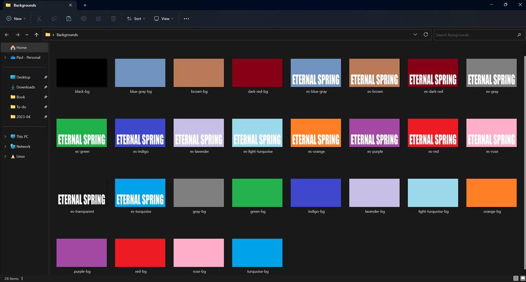Click the Share icon in toolbar
This screenshot has height=282, width=526.
click(x=98, y=19)
